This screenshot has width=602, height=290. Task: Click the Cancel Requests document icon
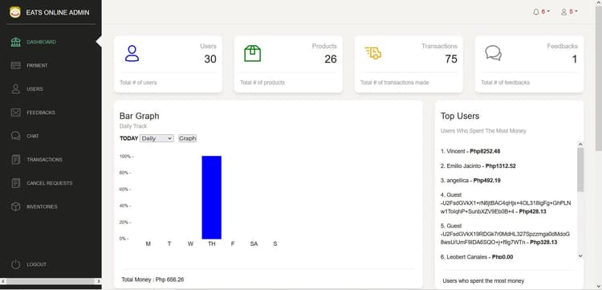(16, 183)
